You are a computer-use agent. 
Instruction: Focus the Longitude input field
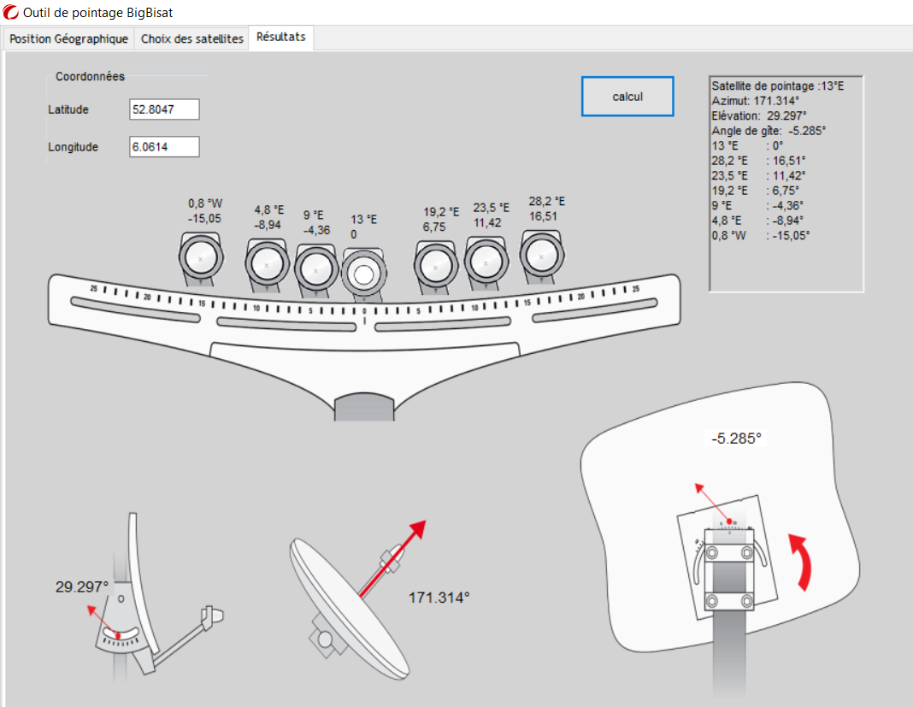[x=164, y=147]
